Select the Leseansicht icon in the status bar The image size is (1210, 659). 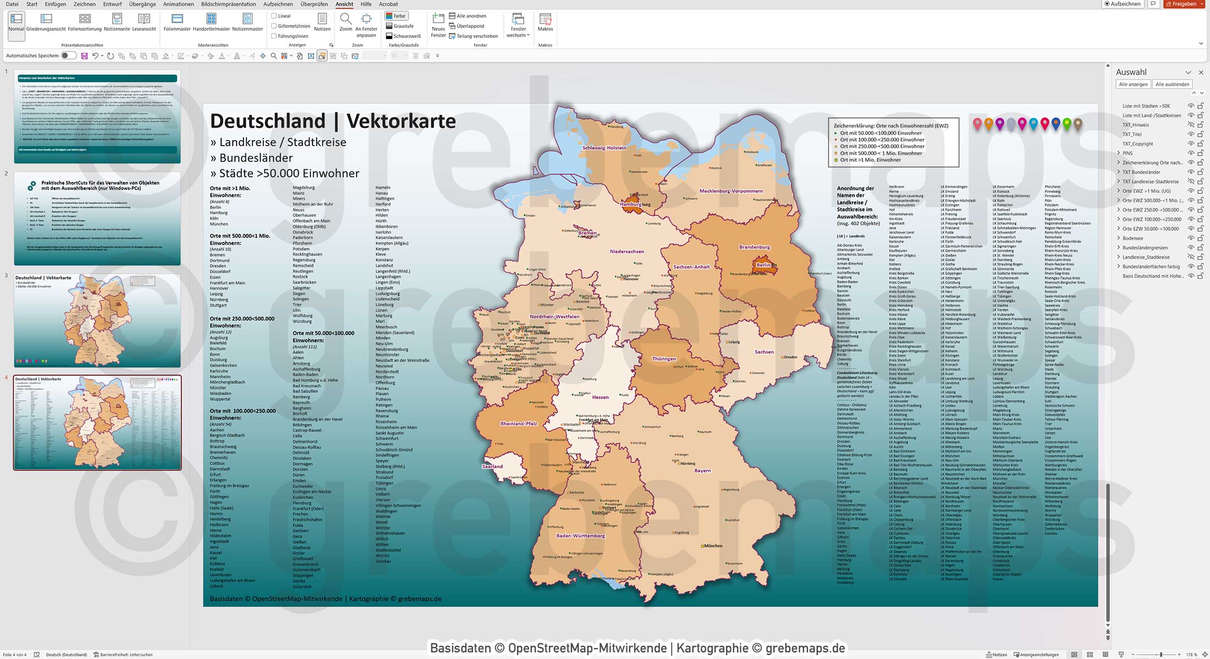pyautogui.click(x=1106, y=655)
